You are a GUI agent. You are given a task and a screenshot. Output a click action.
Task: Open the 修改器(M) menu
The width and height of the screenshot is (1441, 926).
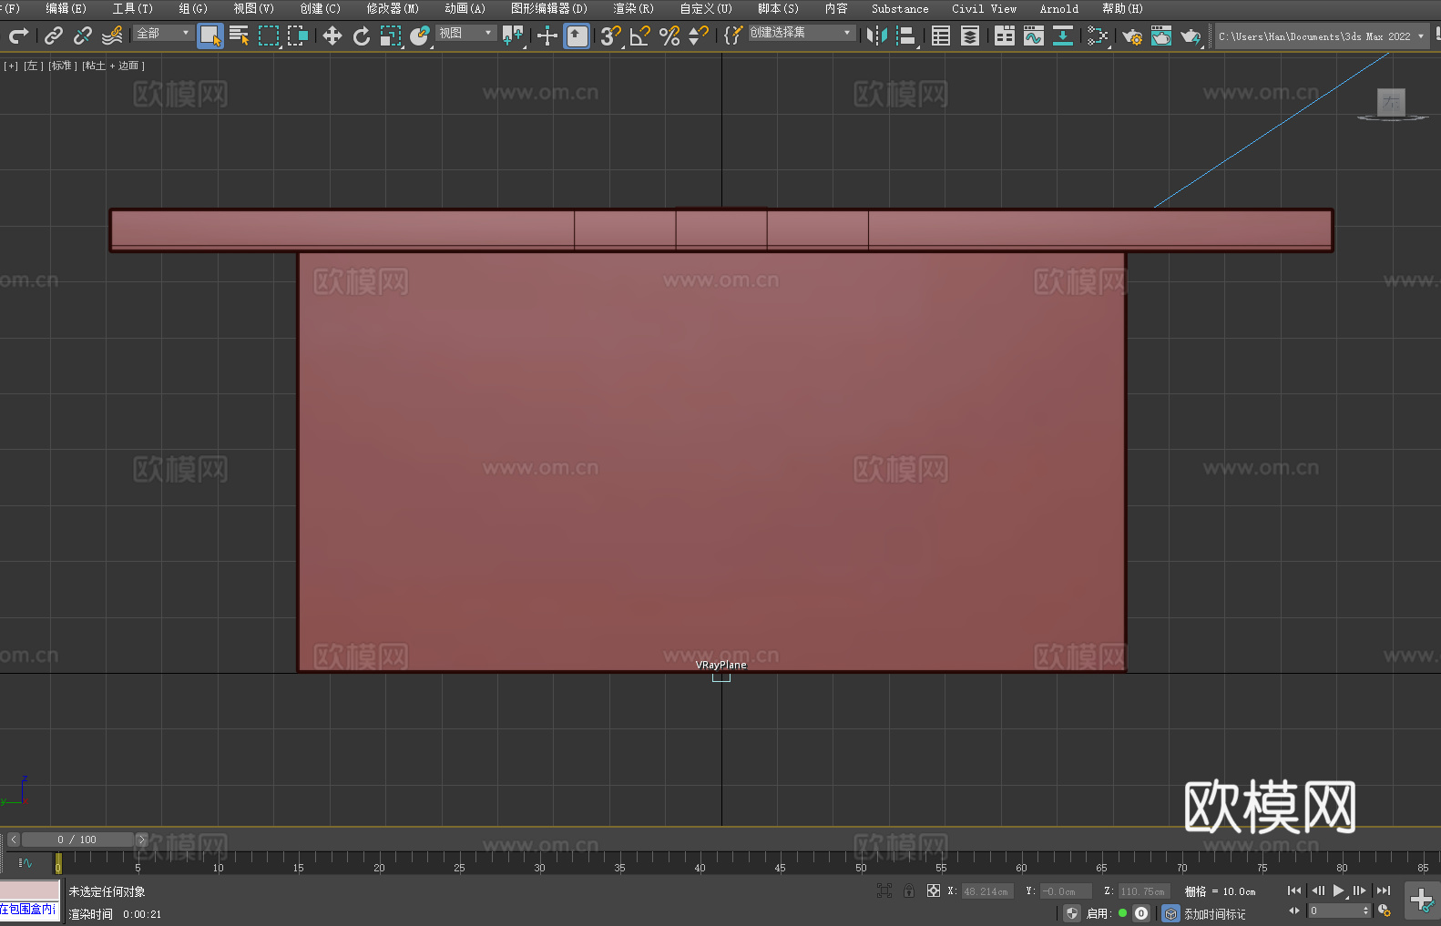click(393, 8)
